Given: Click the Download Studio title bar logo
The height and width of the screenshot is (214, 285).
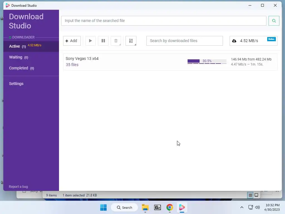Looking at the screenshot, I should 8,5.
